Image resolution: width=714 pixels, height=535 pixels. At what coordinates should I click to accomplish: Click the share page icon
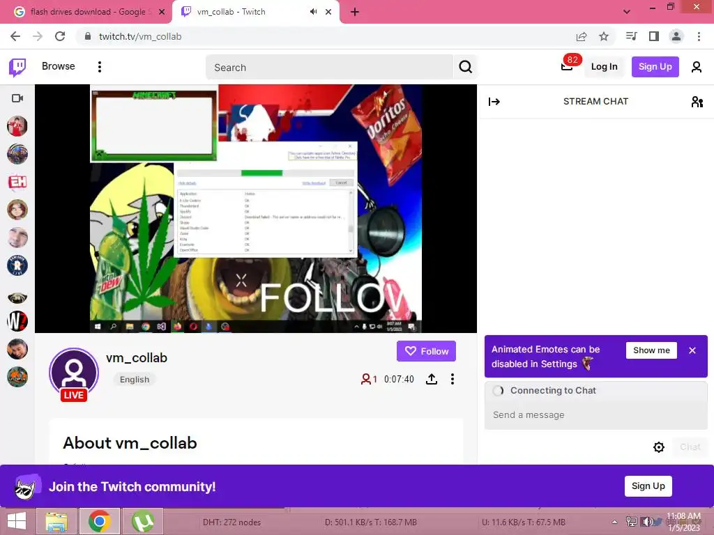(582, 36)
